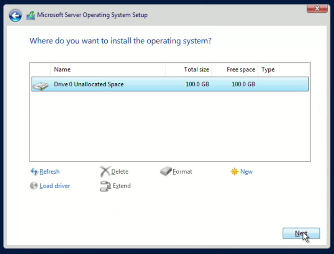Click the Refresh arrows icon
Image resolution: width=334 pixels, height=254 pixels.
[34, 172]
